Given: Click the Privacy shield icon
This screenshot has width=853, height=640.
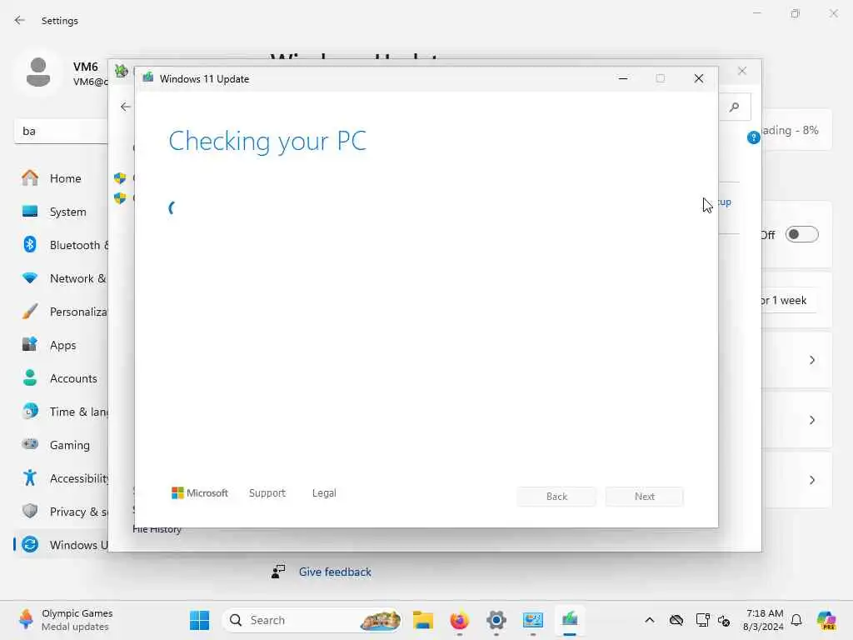Looking at the screenshot, I should click(30, 511).
